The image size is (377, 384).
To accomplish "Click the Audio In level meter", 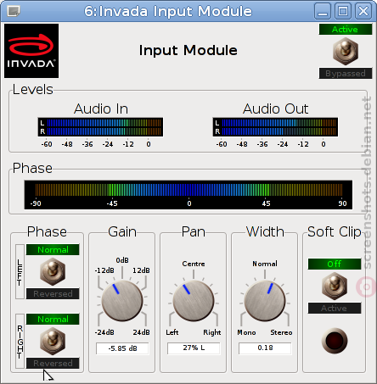I will [x=100, y=127].
